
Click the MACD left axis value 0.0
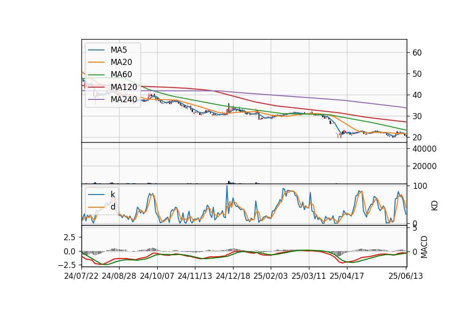(x=70, y=252)
